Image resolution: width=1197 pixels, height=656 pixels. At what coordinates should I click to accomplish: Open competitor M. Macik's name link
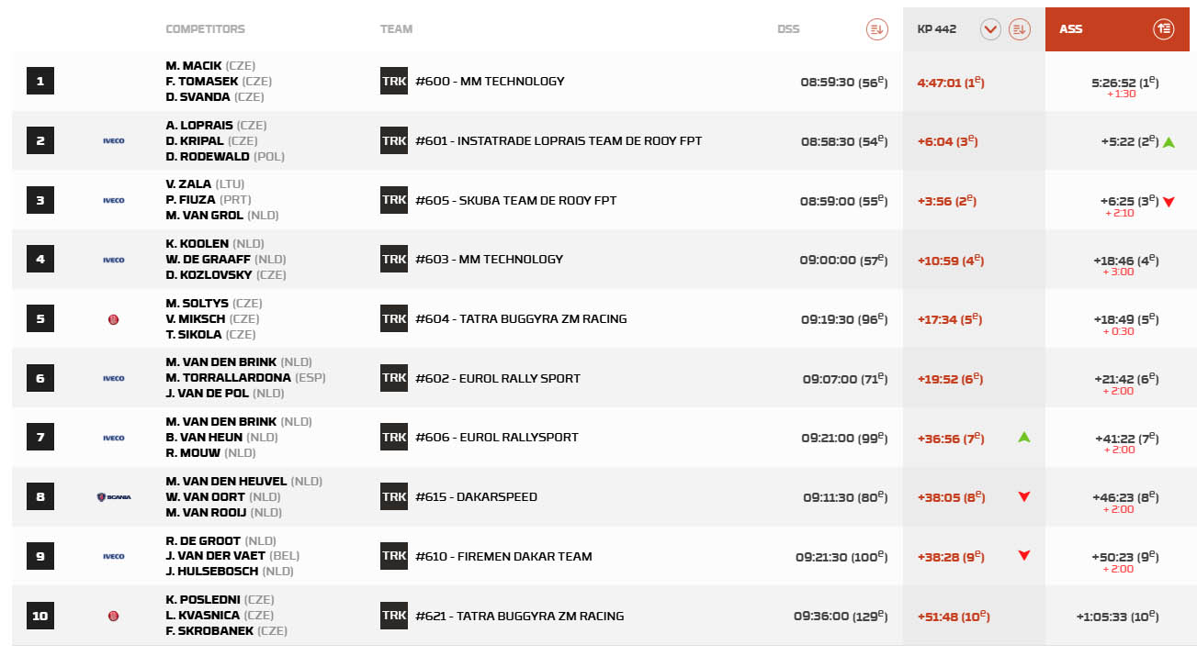194,66
